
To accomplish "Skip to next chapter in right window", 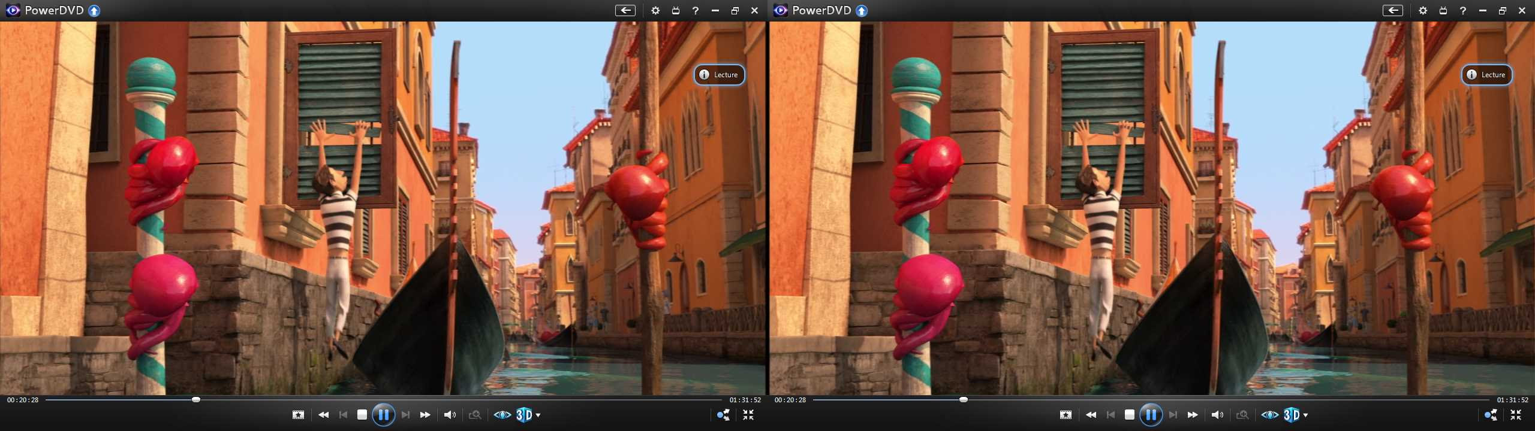I will coord(1173,414).
